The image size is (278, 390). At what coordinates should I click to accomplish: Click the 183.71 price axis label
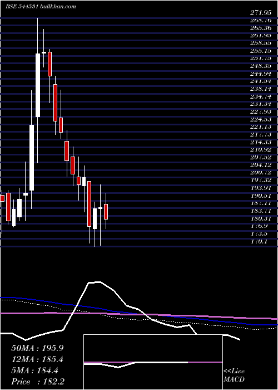pos(260,211)
